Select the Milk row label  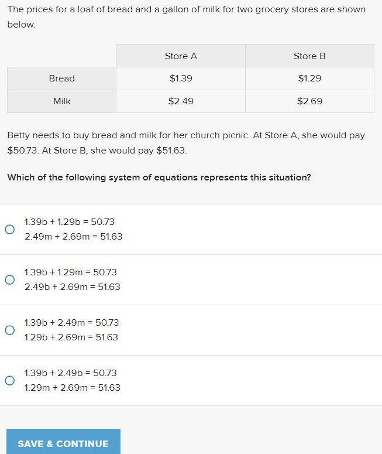(x=61, y=101)
